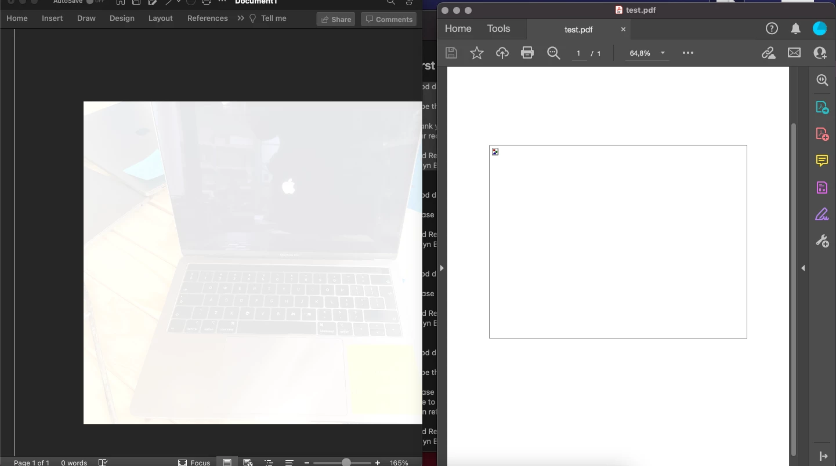Print the PDF with the printer icon
The image size is (836, 466).
(527, 53)
